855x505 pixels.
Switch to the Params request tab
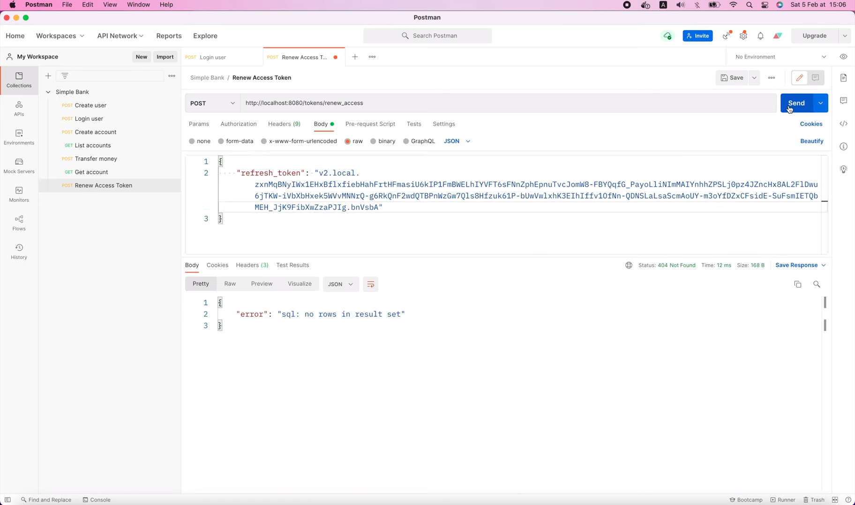pos(199,124)
